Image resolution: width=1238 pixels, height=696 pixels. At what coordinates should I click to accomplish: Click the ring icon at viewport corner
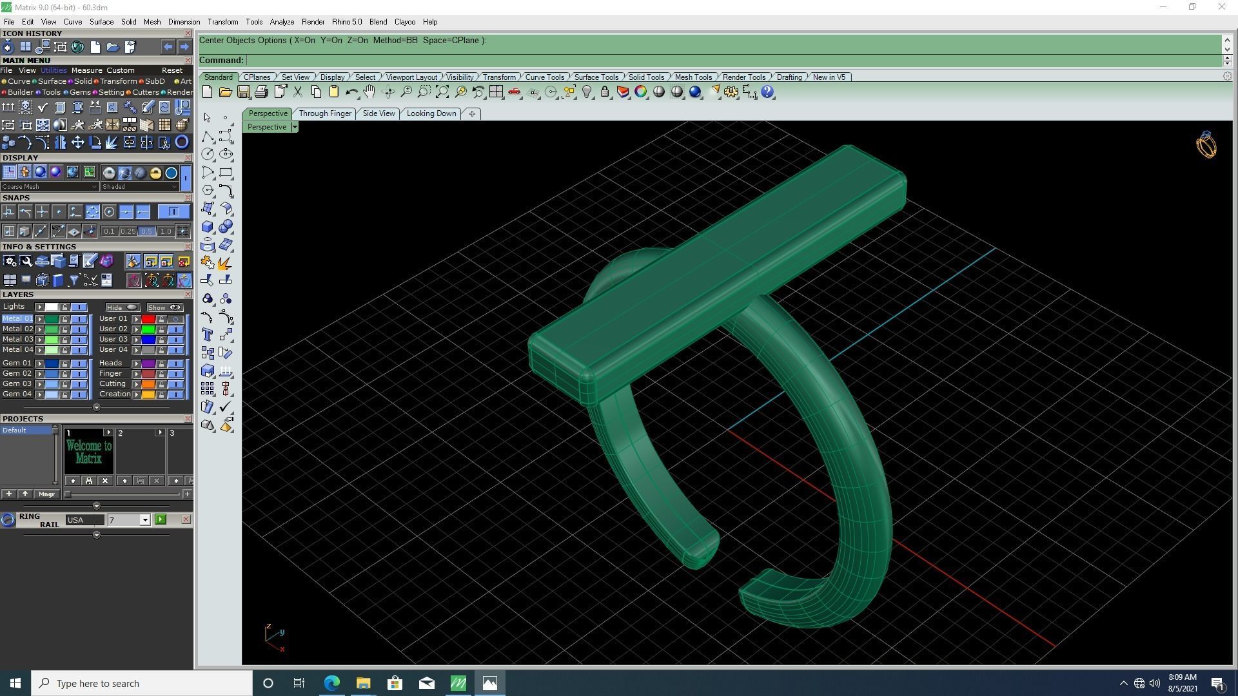click(1206, 145)
